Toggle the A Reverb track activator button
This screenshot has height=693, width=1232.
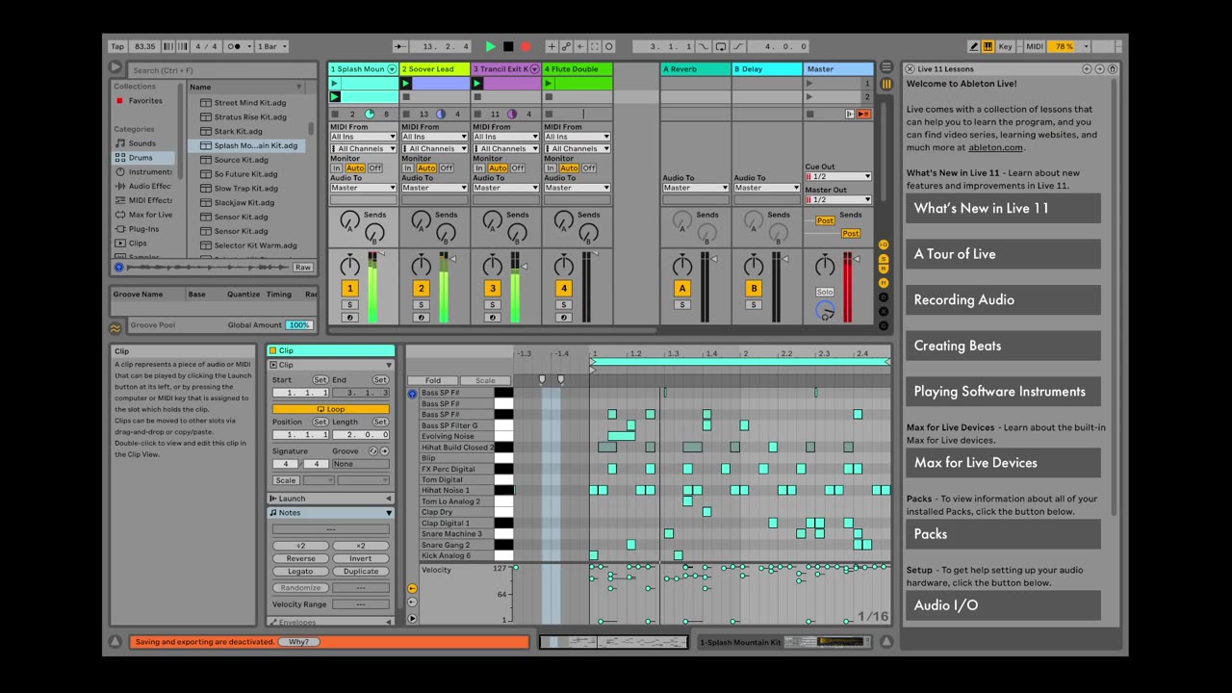[x=682, y=289]
